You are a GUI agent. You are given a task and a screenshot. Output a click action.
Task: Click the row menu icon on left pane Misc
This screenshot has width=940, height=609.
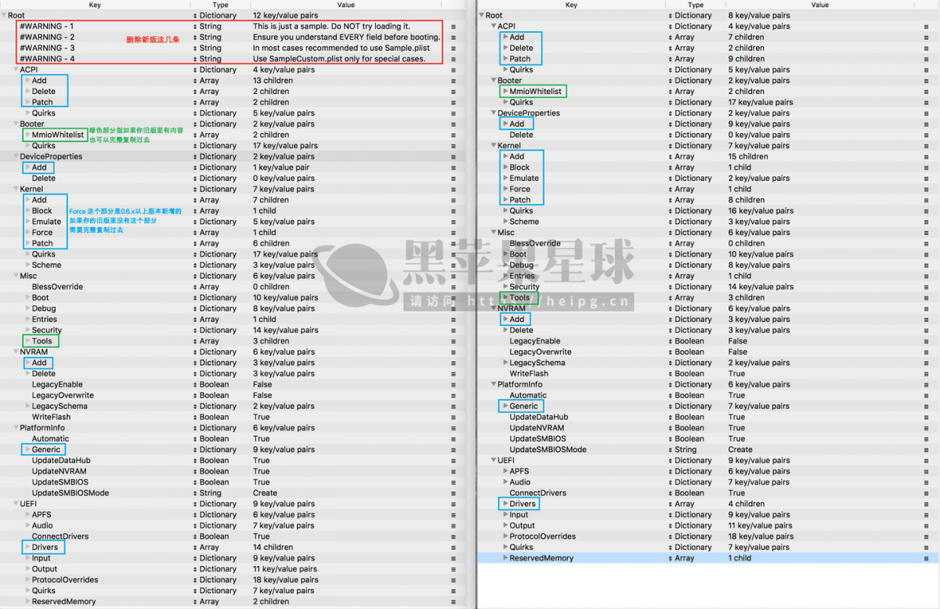click(452, 276)
